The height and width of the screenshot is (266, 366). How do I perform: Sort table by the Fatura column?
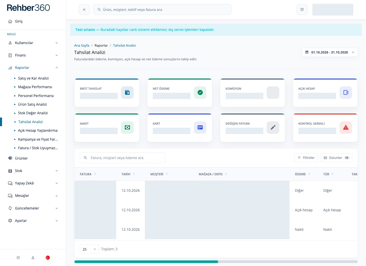[x=88, y=174]
